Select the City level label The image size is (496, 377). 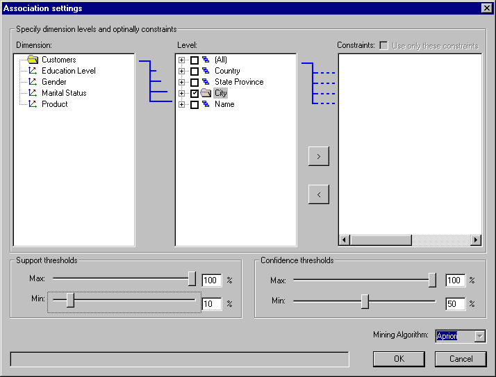coord(220,92)
